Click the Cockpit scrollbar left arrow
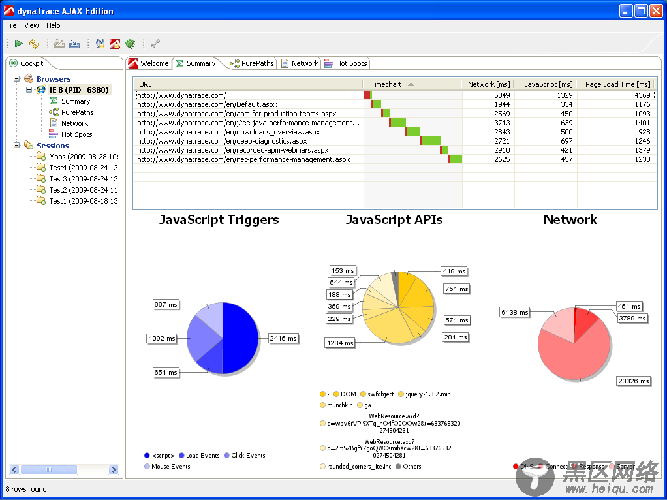Viewport: 667px width, 500px height. (14, 470)
